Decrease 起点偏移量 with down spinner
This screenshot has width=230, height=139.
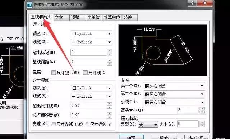tap(110, 117)
